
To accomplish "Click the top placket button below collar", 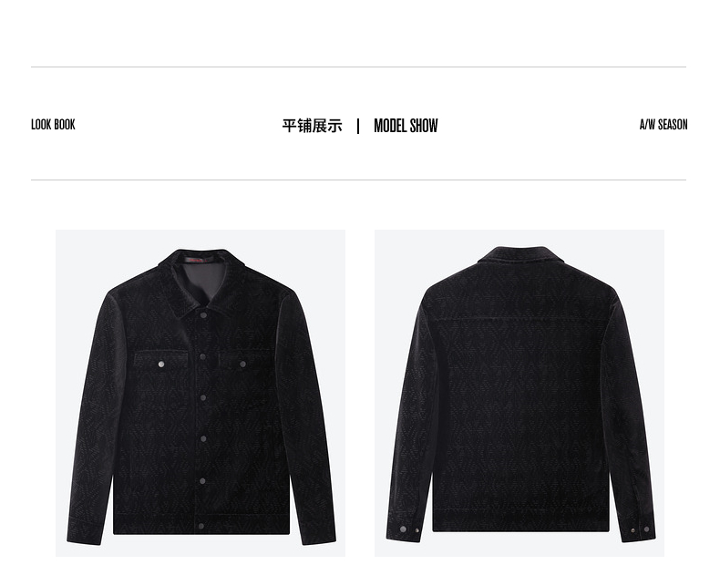I will [203, 315].
